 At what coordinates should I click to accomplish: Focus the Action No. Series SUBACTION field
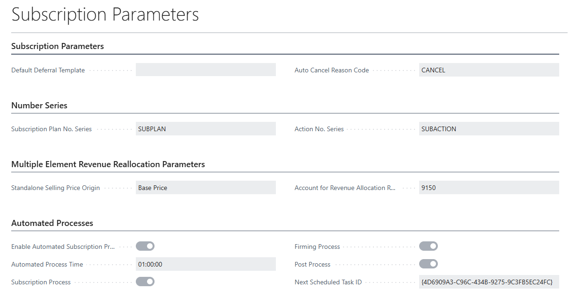pos(488,129)
